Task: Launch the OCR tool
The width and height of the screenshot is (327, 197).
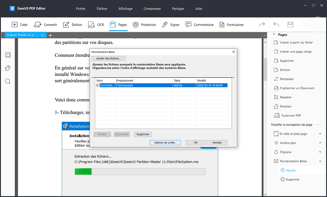Action: coord(96,25)
